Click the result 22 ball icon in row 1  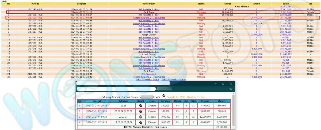point(140,106)
